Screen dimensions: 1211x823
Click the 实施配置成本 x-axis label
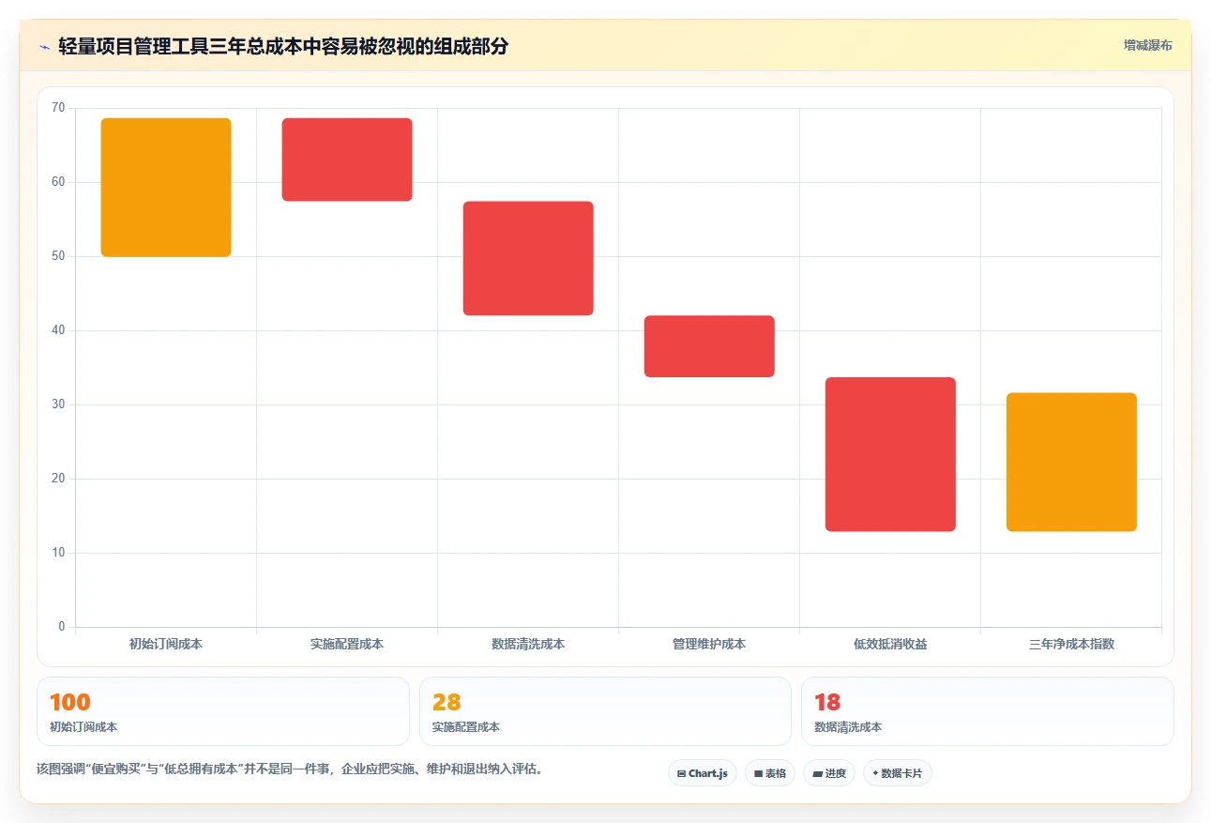[347, 645]
